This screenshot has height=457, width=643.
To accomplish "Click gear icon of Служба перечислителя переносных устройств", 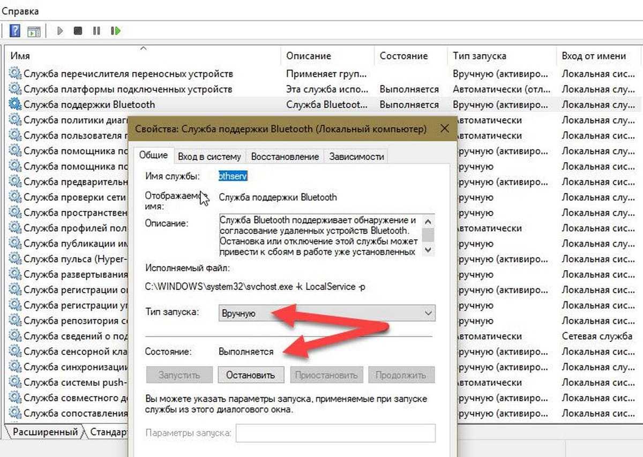I will tap(15, 73).
